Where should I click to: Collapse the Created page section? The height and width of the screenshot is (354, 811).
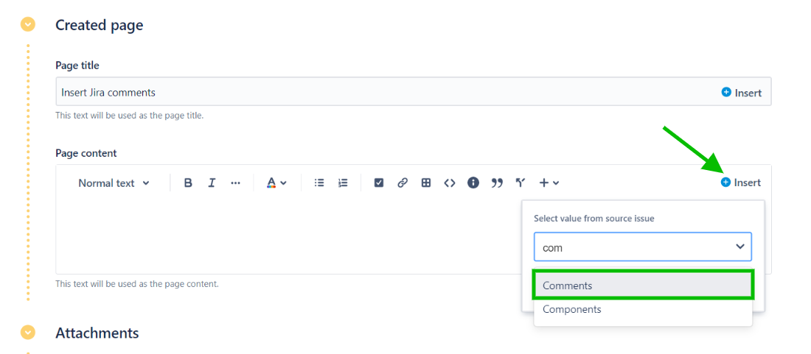click(x=28, y=25)
